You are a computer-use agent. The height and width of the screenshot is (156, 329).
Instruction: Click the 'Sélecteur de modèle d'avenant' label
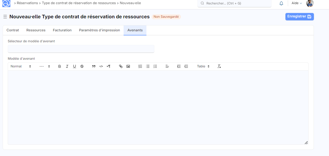tap(31, 41)
